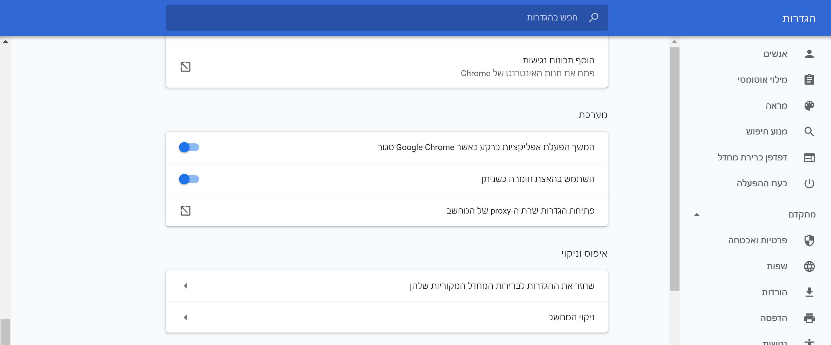This screenshot has width=831, height=345.
Task: Turn off hardware acceleration toggle
Action: click(189, 179)
